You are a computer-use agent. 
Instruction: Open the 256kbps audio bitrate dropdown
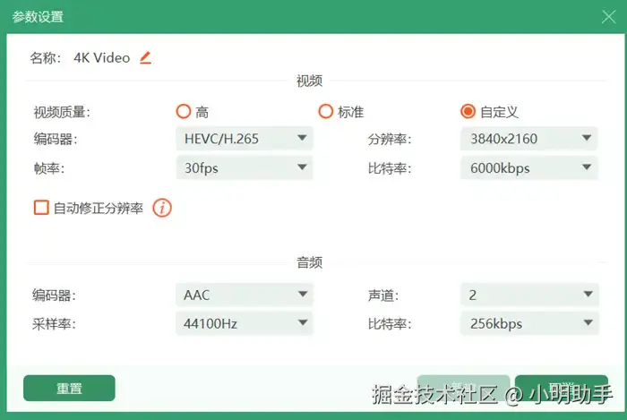click(x=529, y=323)
